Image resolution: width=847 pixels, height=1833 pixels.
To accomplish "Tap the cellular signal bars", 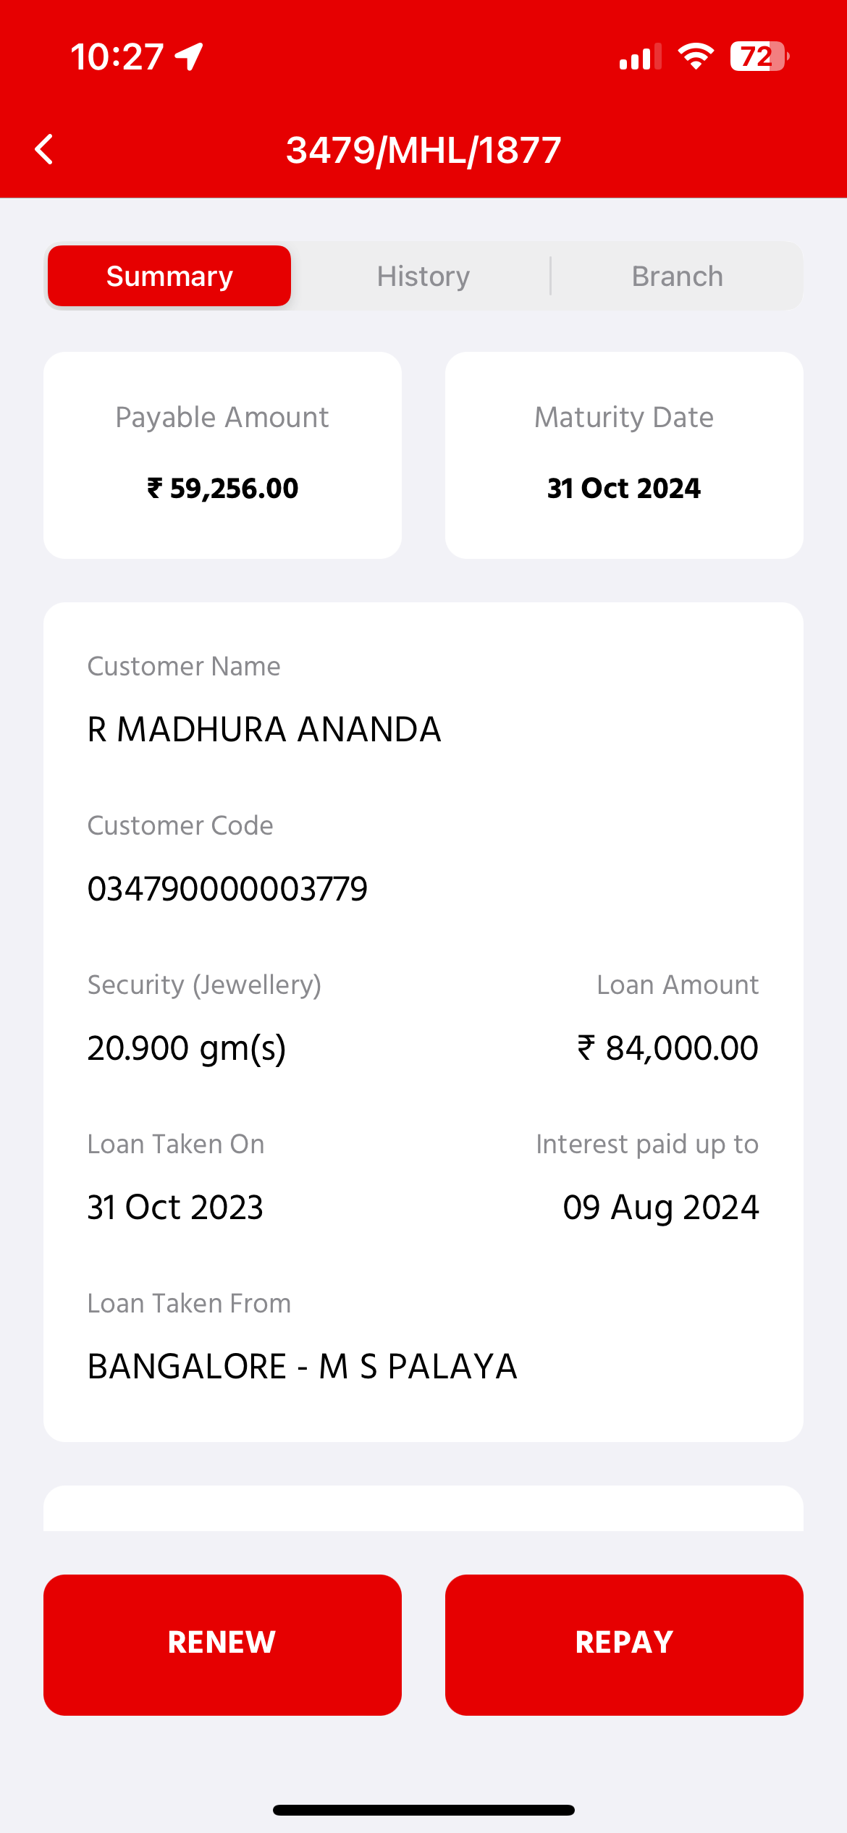I will 640,56.
